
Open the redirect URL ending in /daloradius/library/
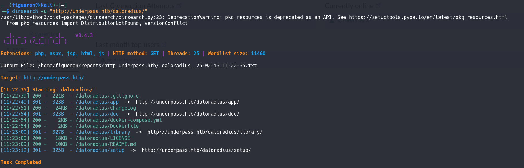click(x=205, y=132)
